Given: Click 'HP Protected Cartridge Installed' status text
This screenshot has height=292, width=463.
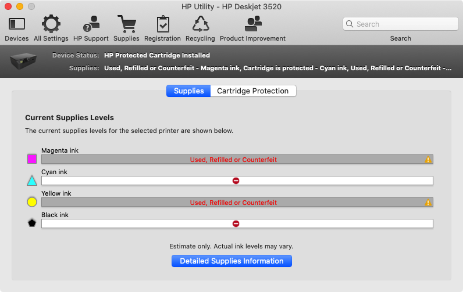Looking at the screenshot, I should pos(157,55).
